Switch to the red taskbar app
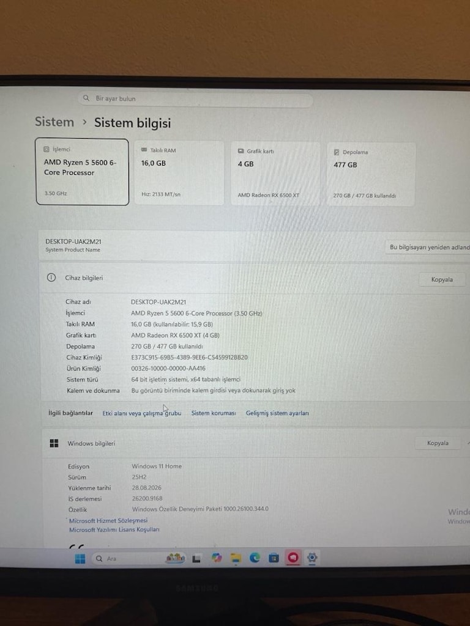470x626 pixels. [293, 558]
